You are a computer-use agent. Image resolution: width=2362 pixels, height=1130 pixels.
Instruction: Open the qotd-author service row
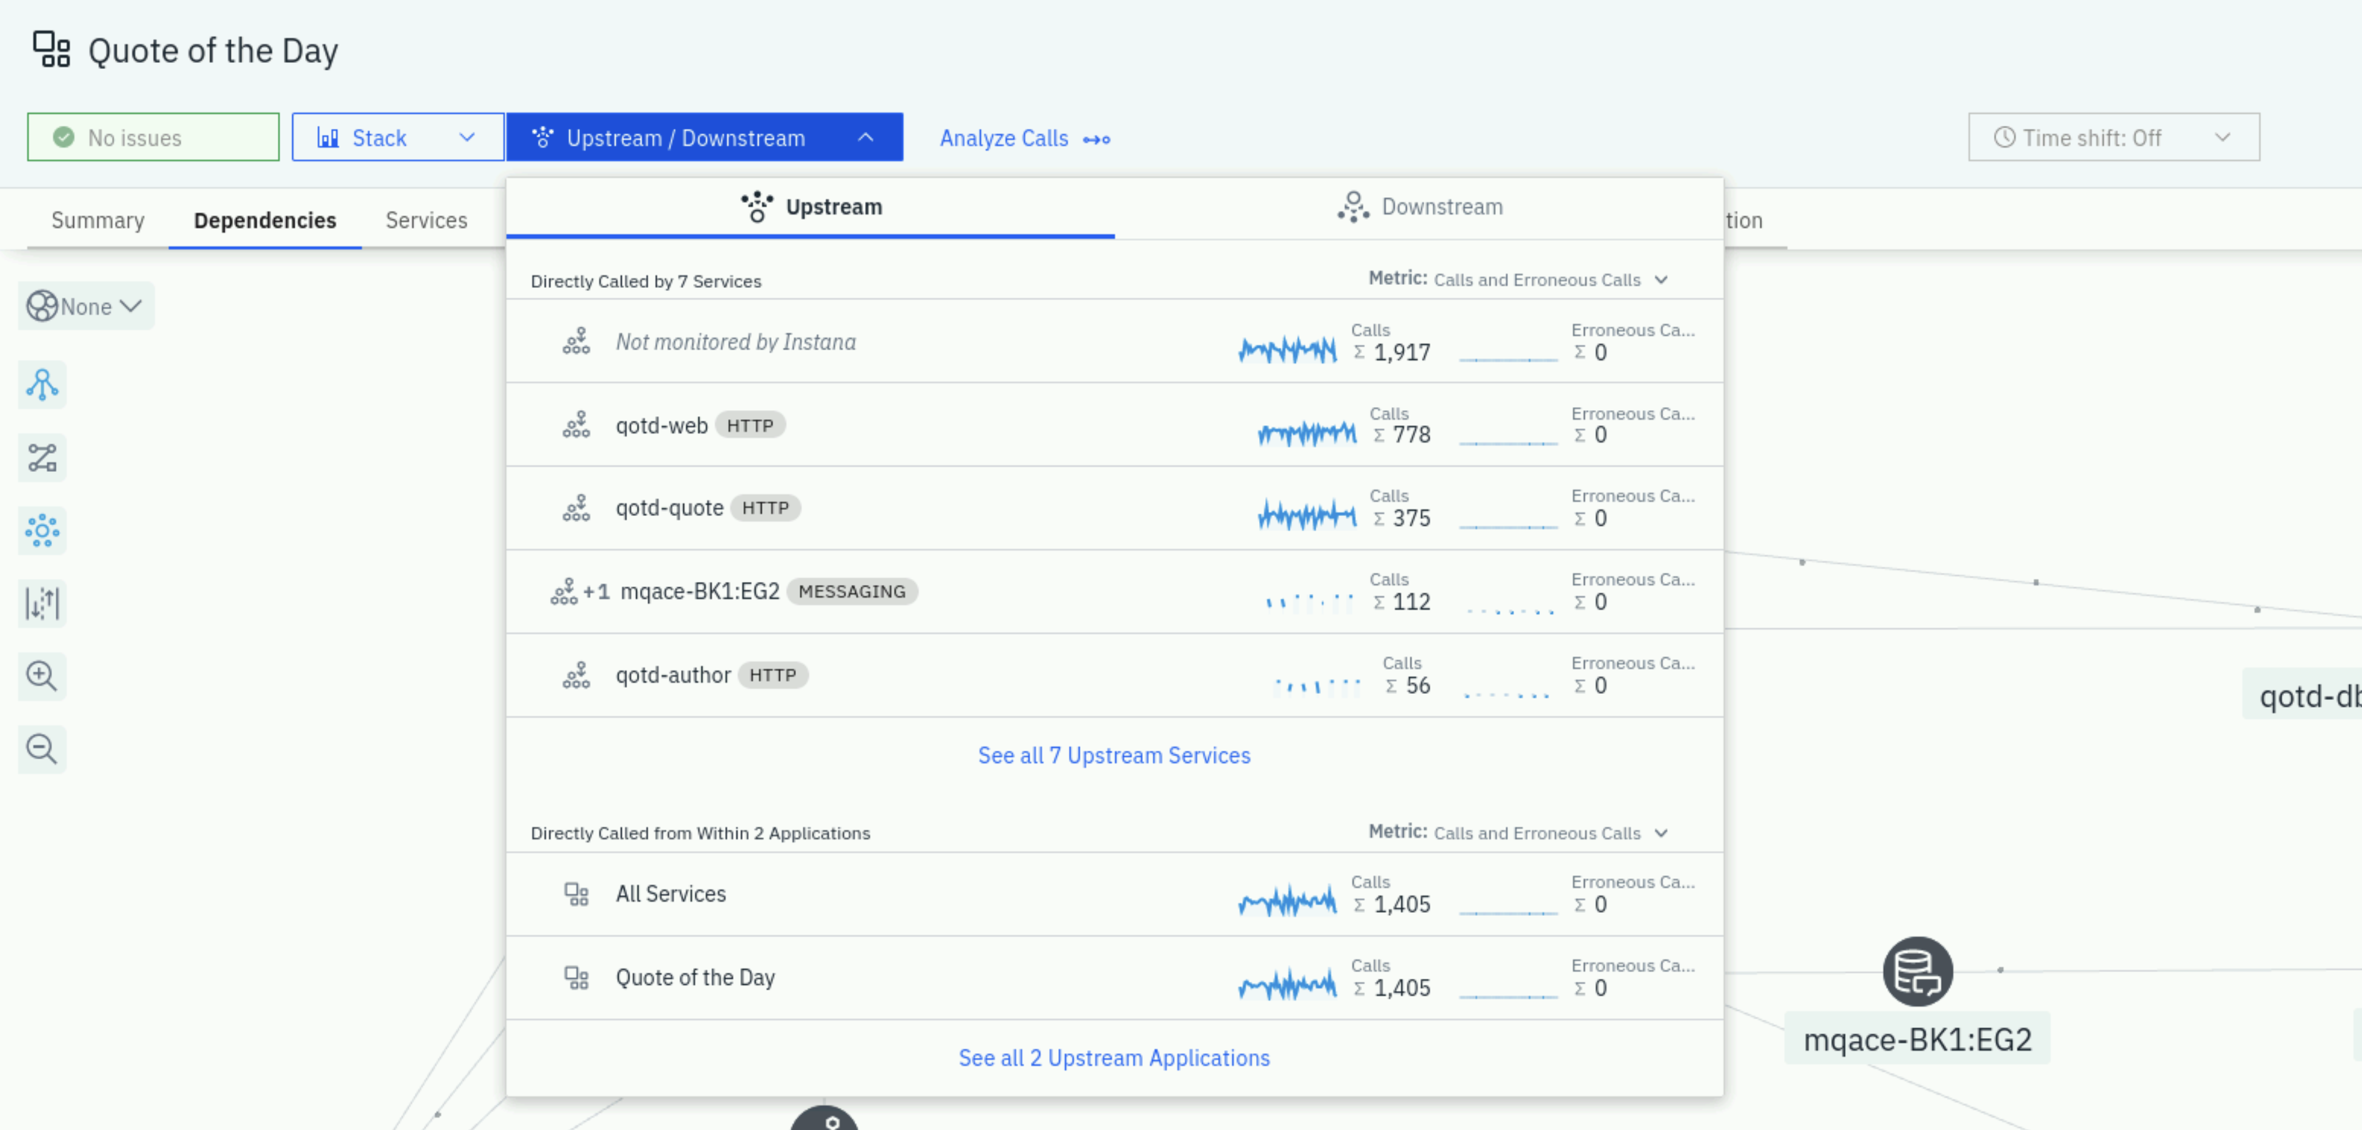coord(1115,674)
